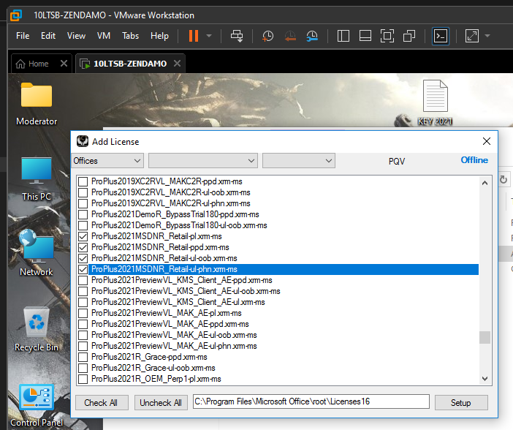Click the Setup button
This screenshot has height=430, width=513.
pos(461,402)
